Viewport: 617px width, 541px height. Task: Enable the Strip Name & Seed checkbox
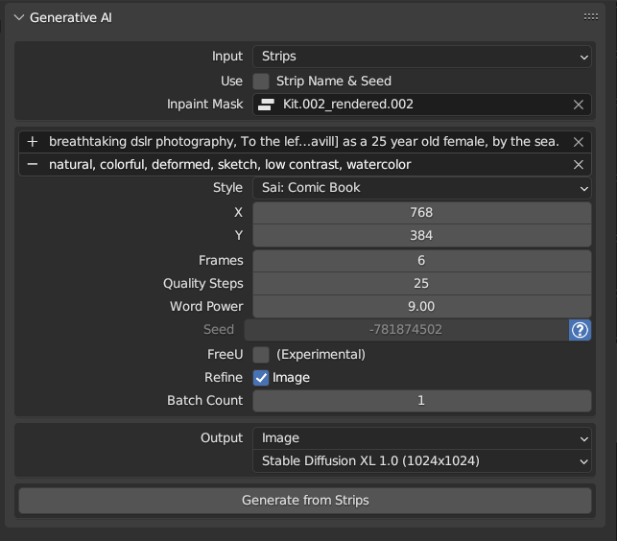[x=261, y=81]
